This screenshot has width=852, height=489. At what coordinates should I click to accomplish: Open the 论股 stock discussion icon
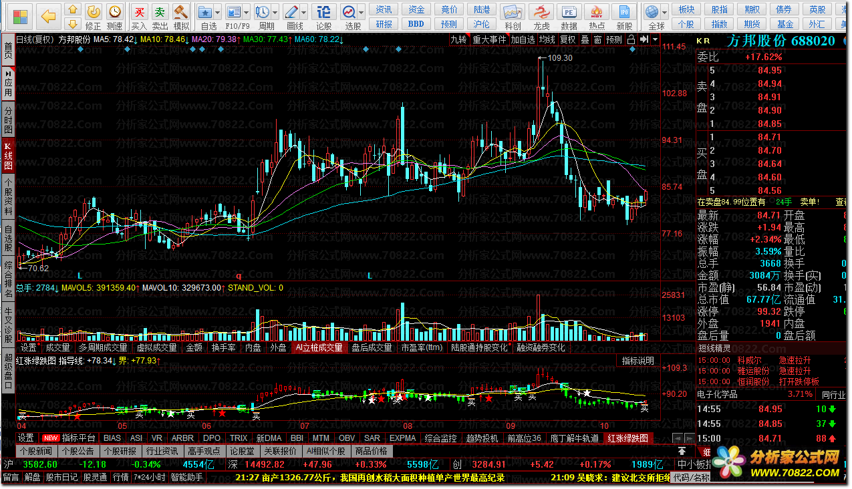pyautogui.click(x=323, y=16)
